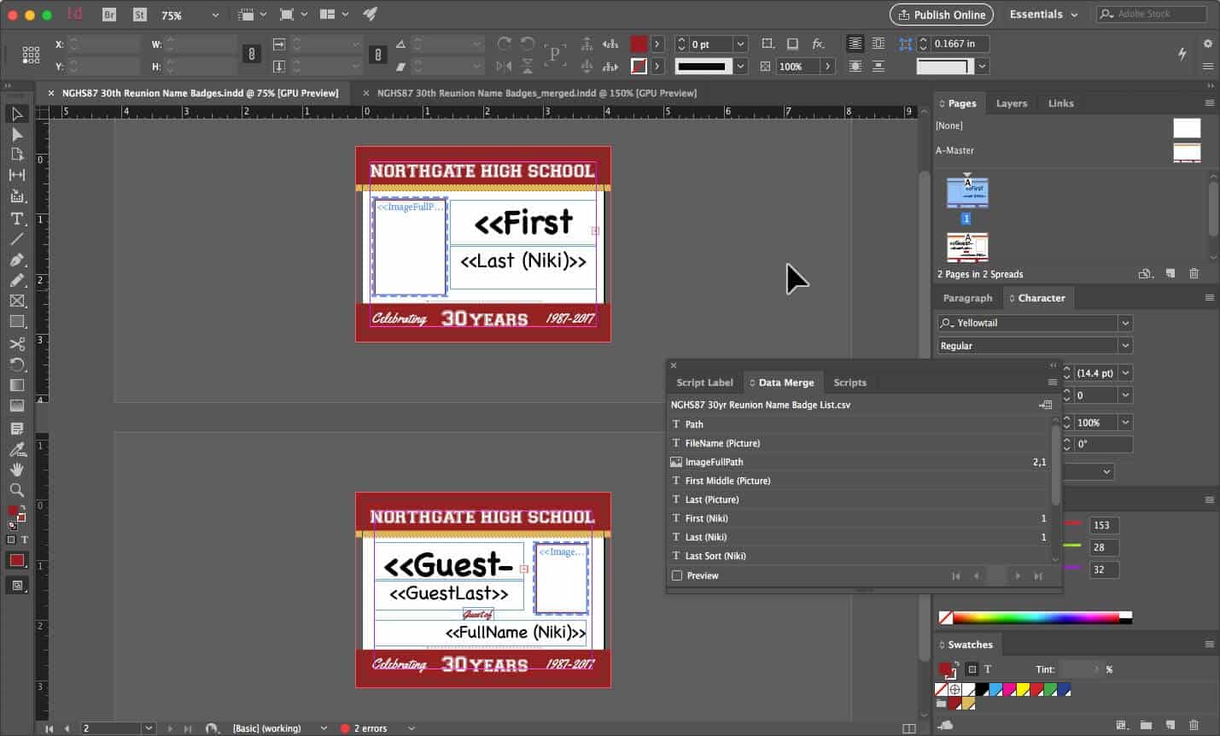This screenshot has height=736, width=1220.
Task: Select the Eyedropper tool
Action: (17, 449)
